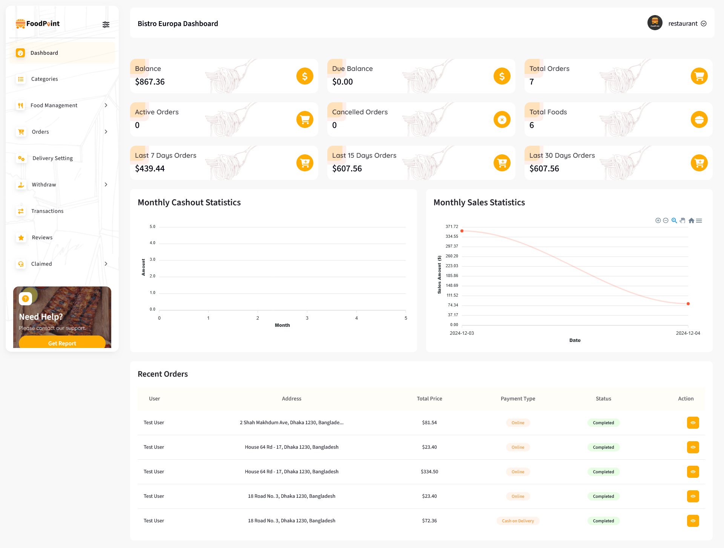The height and width of the screenshot is (548, 724).
Task: Open the Dashboard menu item
Action: coord(45,53)
